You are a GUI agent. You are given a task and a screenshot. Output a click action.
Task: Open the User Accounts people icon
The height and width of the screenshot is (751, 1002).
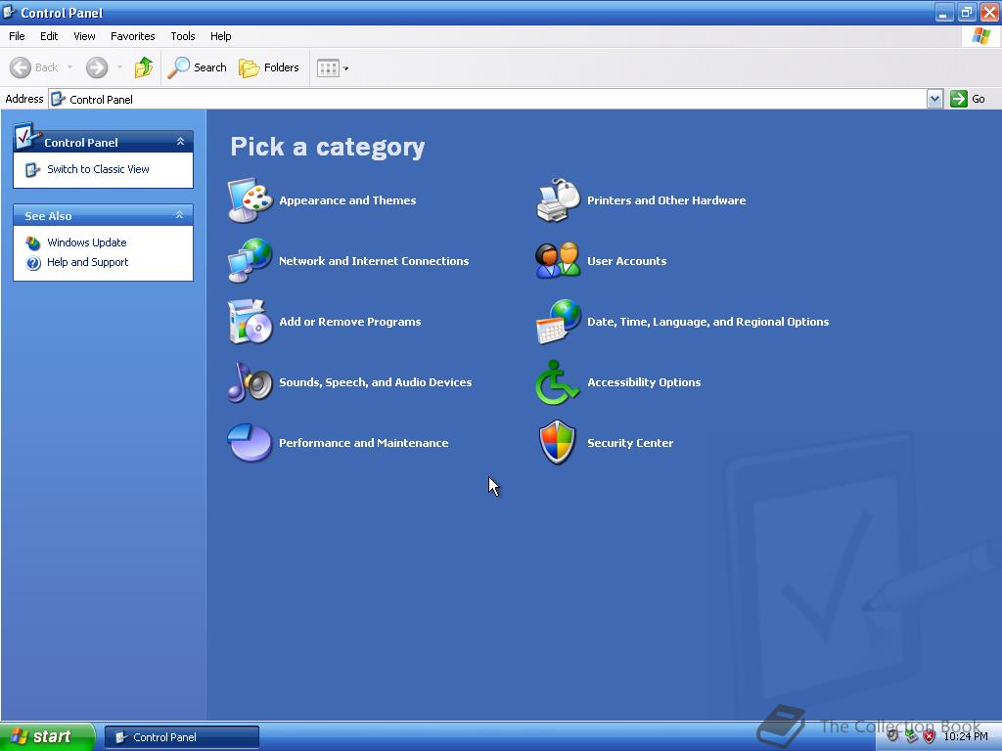point(558,260)
